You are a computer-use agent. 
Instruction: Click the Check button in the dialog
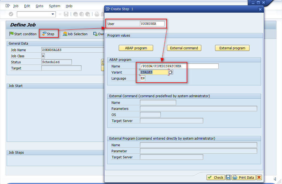click(216, 177)
